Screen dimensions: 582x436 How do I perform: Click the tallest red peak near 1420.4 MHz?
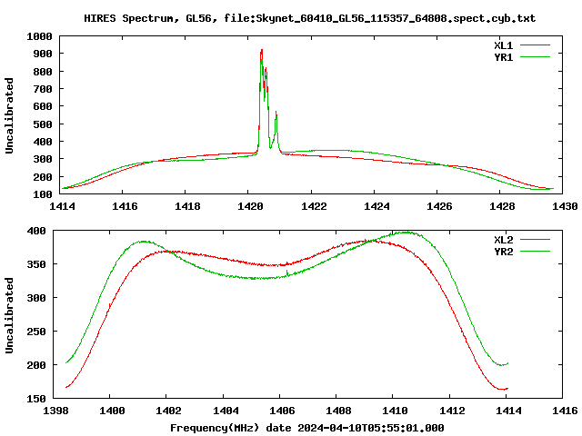pyautogui.click(x=262, y=50)
